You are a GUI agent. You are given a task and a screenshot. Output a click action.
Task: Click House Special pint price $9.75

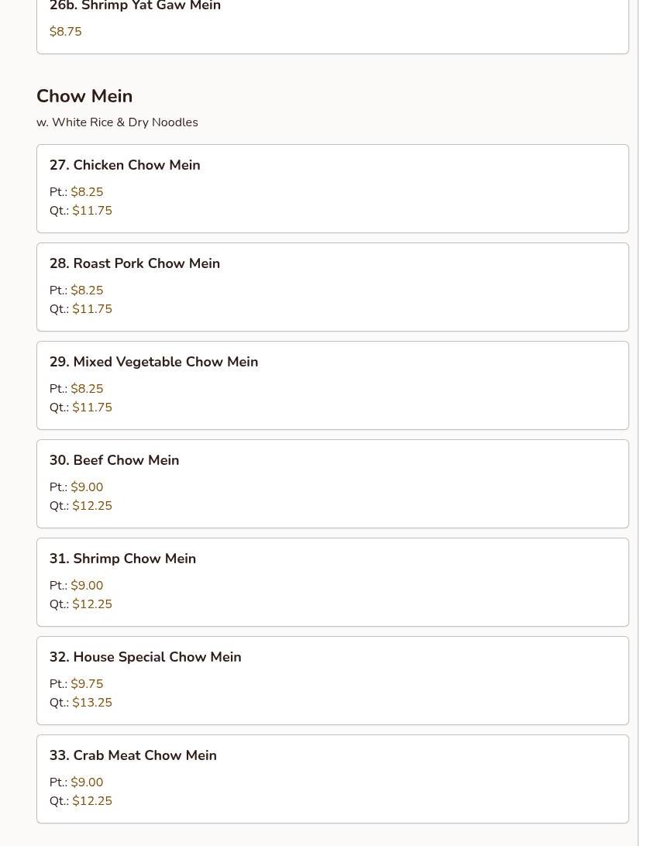[87, 683]
